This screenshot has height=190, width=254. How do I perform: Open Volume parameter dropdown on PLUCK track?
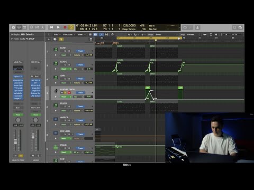tap(78, 110)
